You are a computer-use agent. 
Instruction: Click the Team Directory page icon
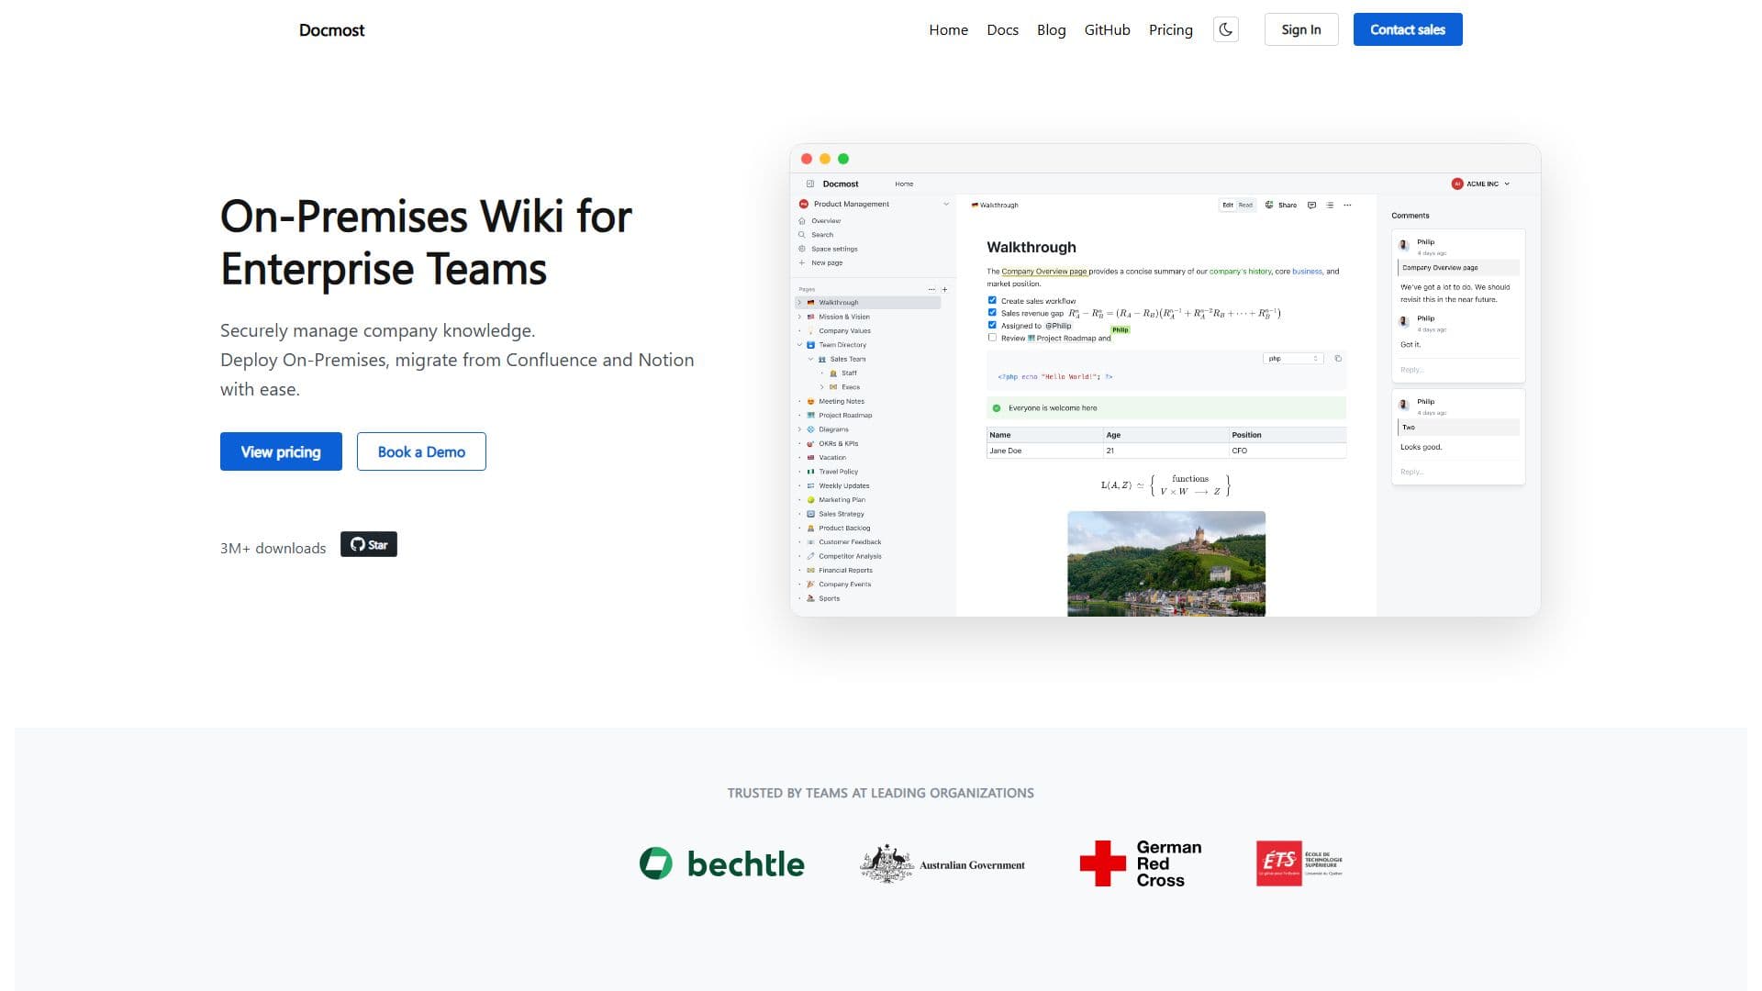click(810, 345)
